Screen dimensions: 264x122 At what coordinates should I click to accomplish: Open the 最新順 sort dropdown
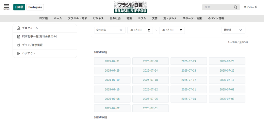[x=233, y=30]
